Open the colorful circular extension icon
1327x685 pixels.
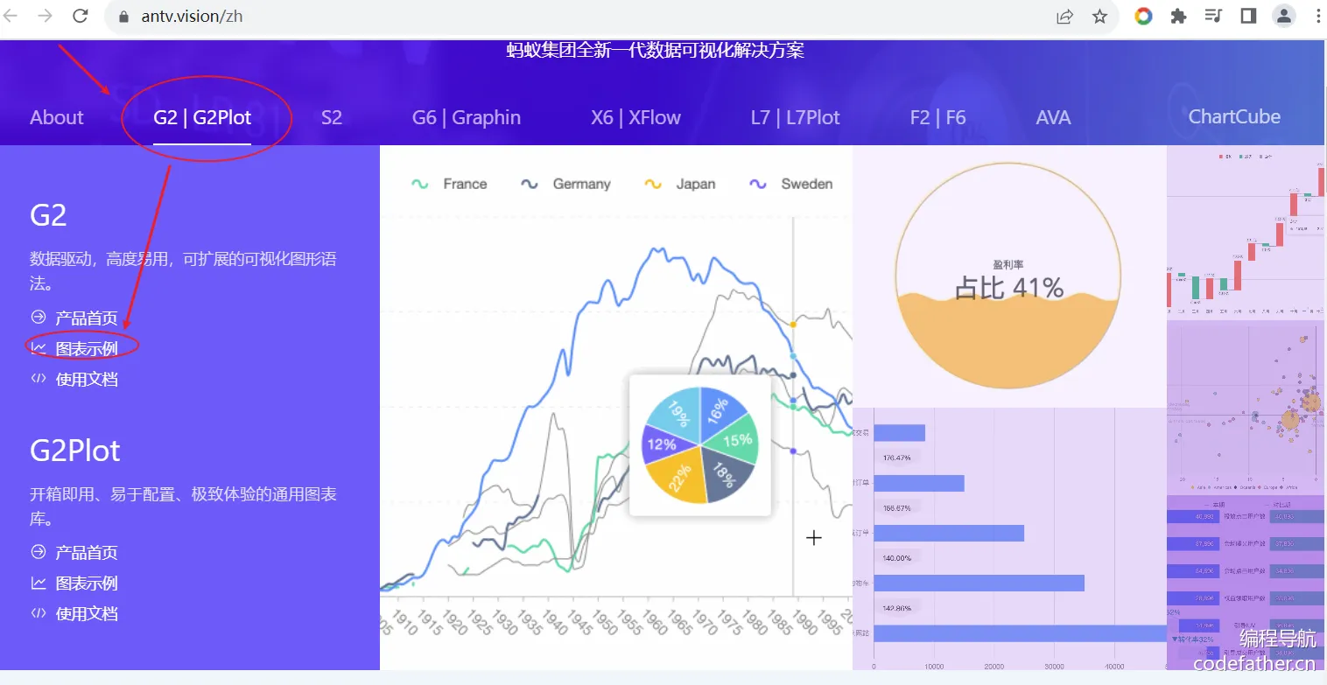[1143, 16]
